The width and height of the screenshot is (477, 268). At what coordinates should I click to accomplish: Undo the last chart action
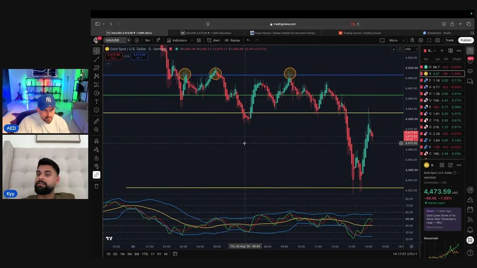point(248,40)
